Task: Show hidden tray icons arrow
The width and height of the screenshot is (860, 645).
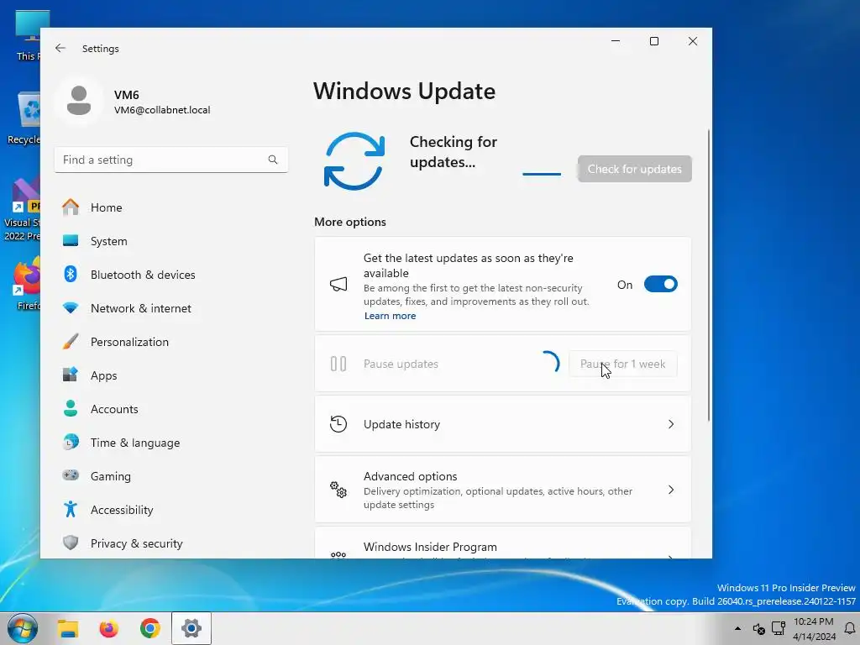Action: (x=737, y=628)
